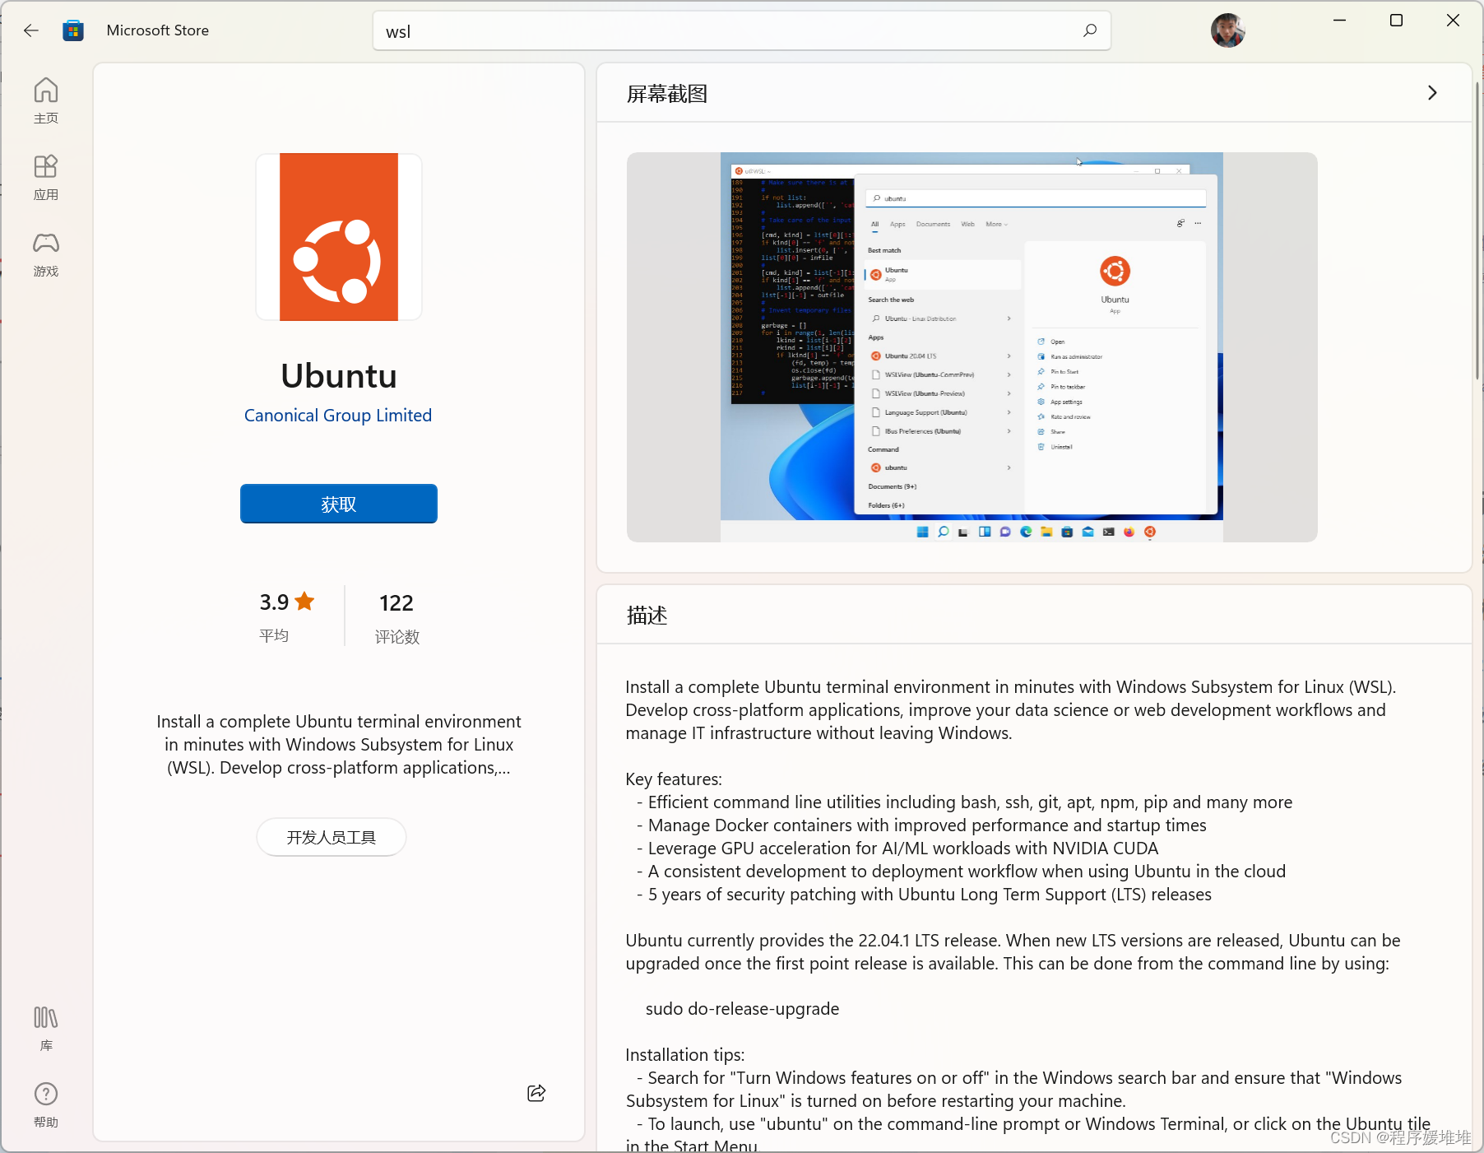Open the 库 library in the sidebar
1484x1153 pixels.
click(46, 1028)
